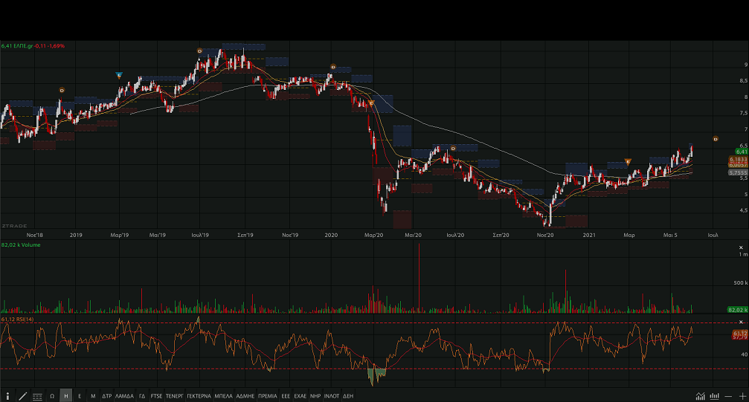Close the RSI(14) indicator panel
Screen dimensions: 749x402
(741, 321)
